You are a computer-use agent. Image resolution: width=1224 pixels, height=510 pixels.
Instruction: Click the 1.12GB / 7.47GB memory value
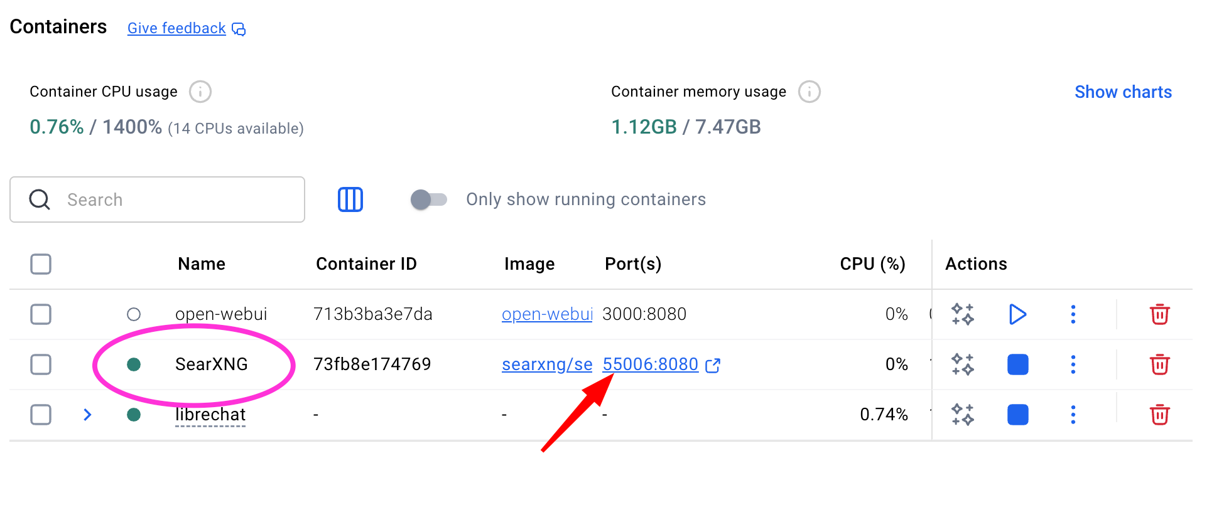[x=686, y=127]
